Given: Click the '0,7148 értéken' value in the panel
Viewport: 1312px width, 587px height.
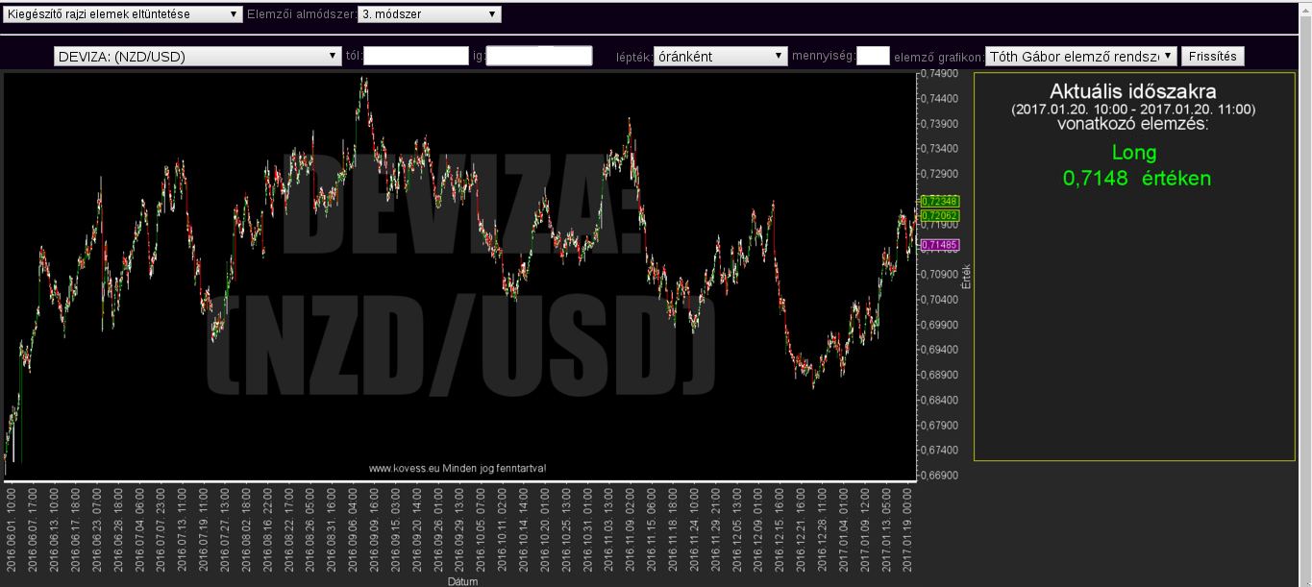Looking at the screenshot, I should point(1136,179).
